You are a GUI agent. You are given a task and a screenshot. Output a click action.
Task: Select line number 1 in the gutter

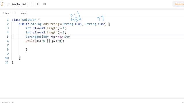click(8, 20)
